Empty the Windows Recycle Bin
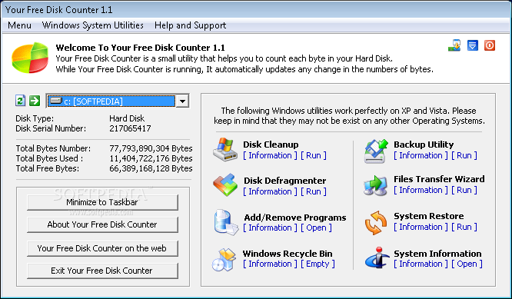The image size is (512, 299). click(318, 264)
